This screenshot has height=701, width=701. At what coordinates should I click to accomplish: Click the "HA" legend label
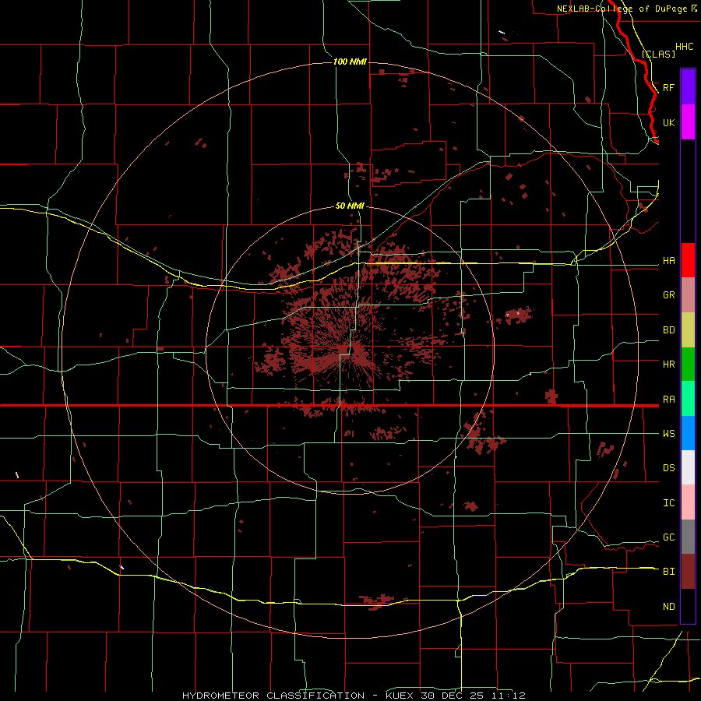[x=669, y=261]
